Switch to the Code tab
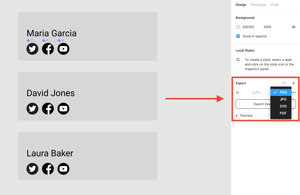Screen dimensions: 300x195 [275, 5]
